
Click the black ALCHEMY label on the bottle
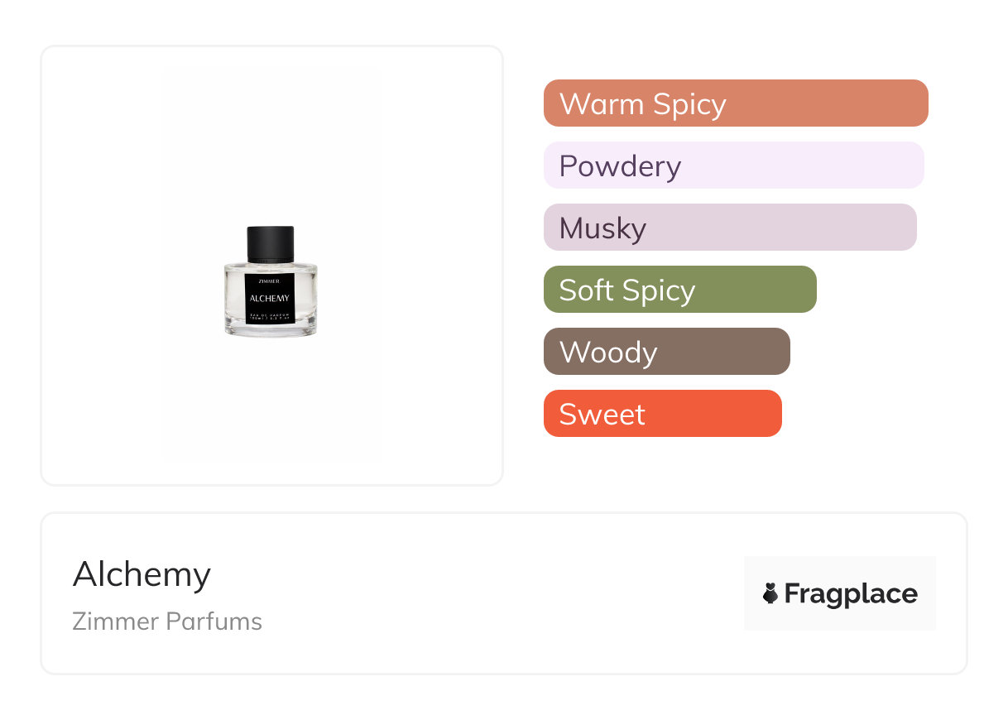(x=270, y=298)
